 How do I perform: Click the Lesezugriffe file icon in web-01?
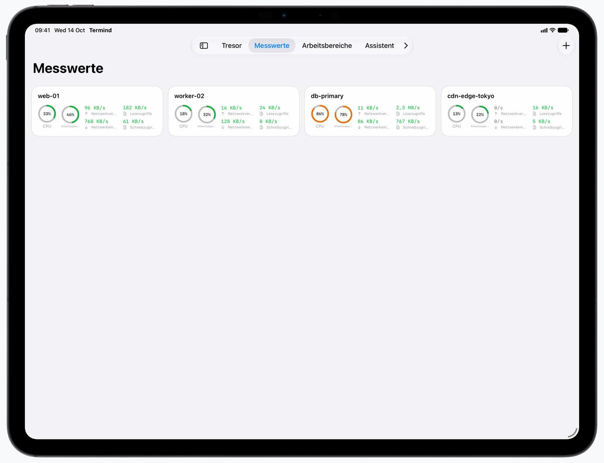125,114
